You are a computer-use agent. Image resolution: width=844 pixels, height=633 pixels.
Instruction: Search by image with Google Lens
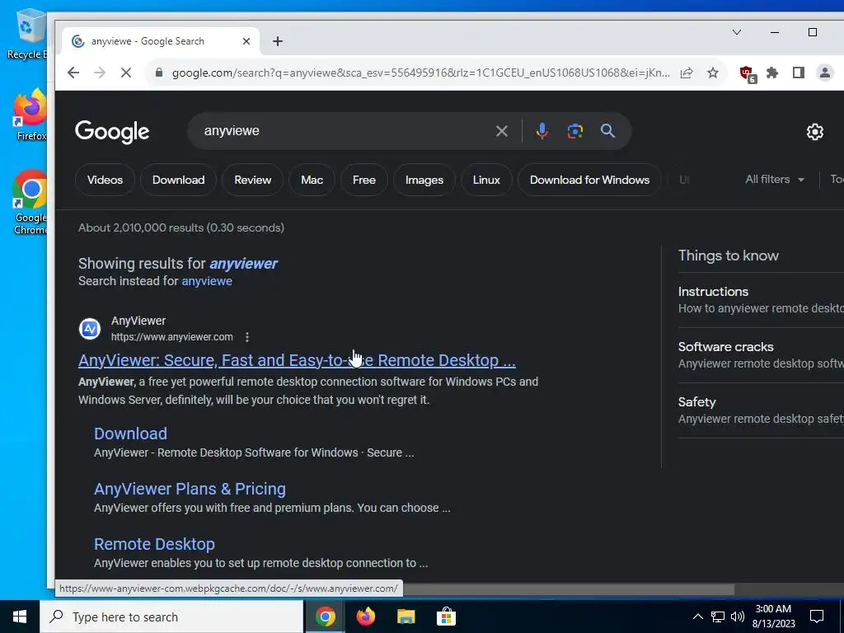[x=574, y=131]
